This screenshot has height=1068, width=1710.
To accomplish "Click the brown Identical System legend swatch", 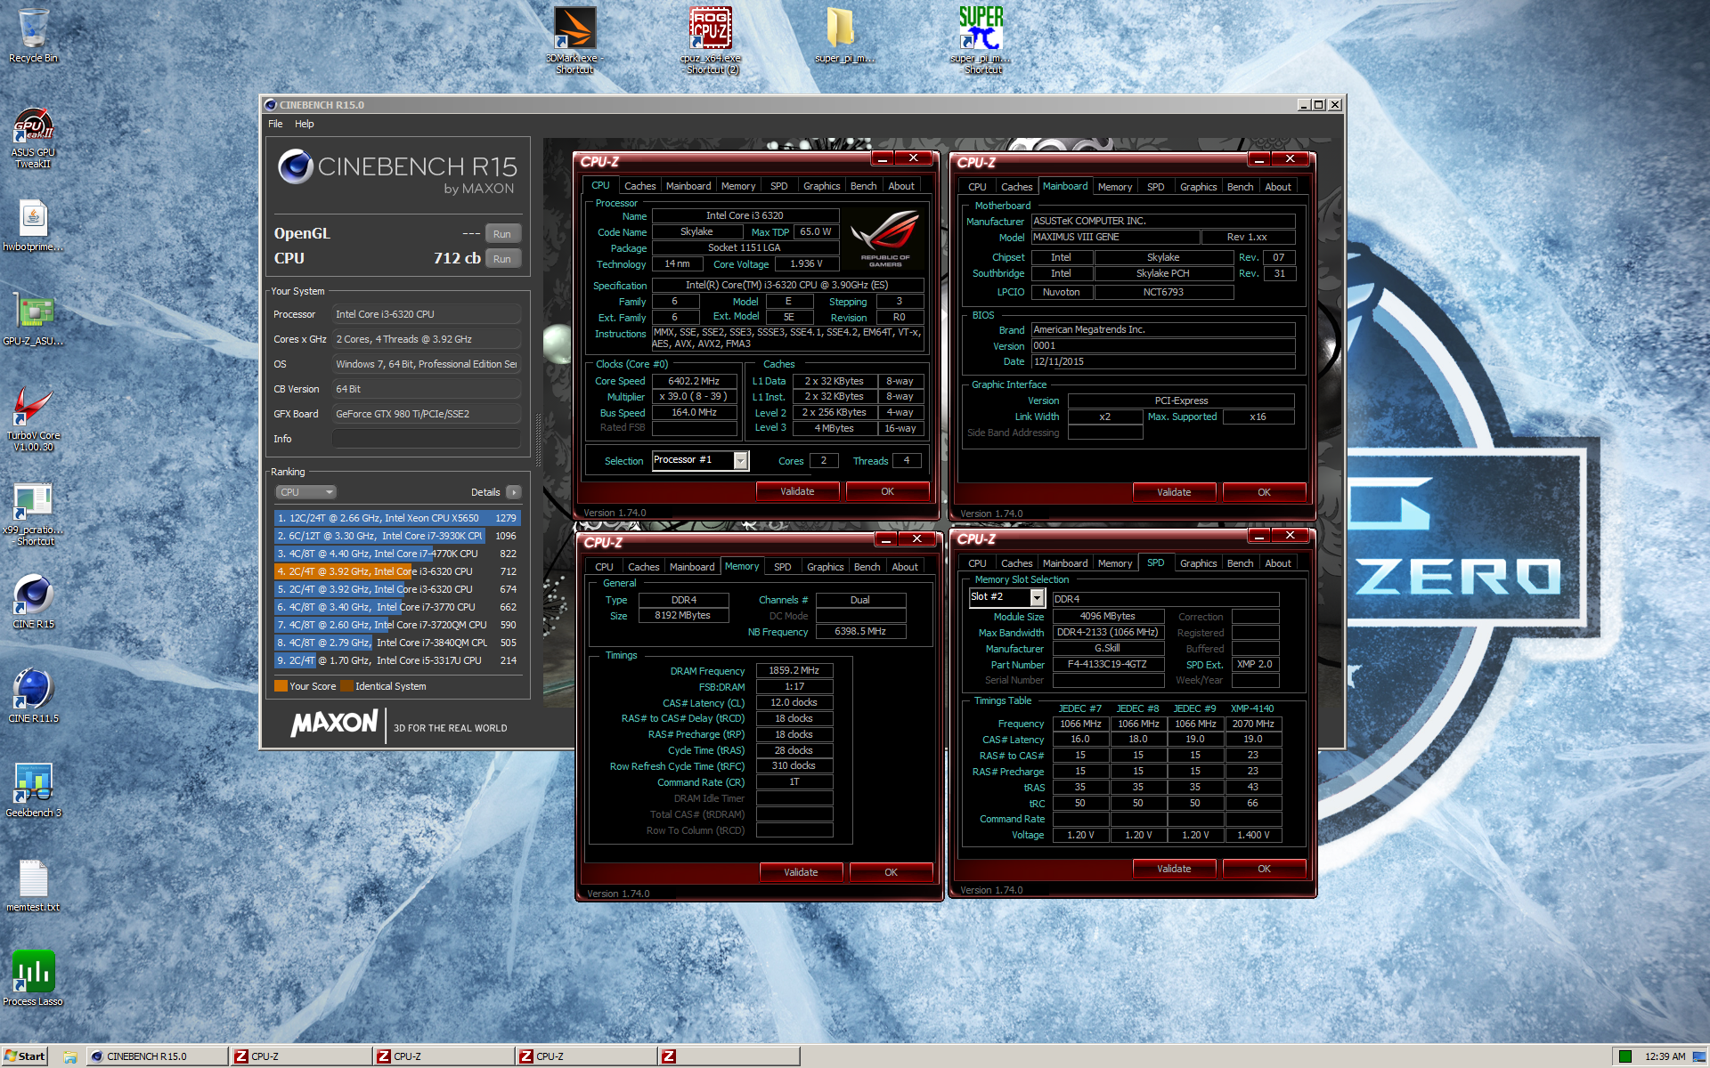I will coord(346,686).
